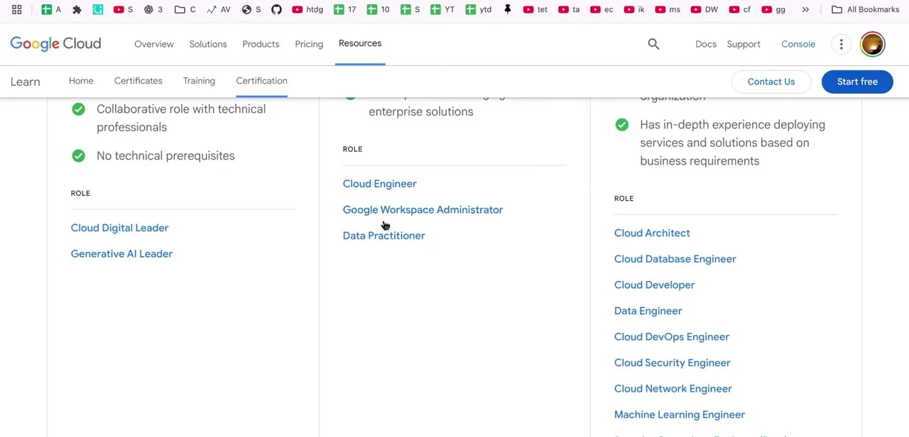This screenshot has width=909, height=437.
Task: Open the account profile avatar
Action: point(873,44)
